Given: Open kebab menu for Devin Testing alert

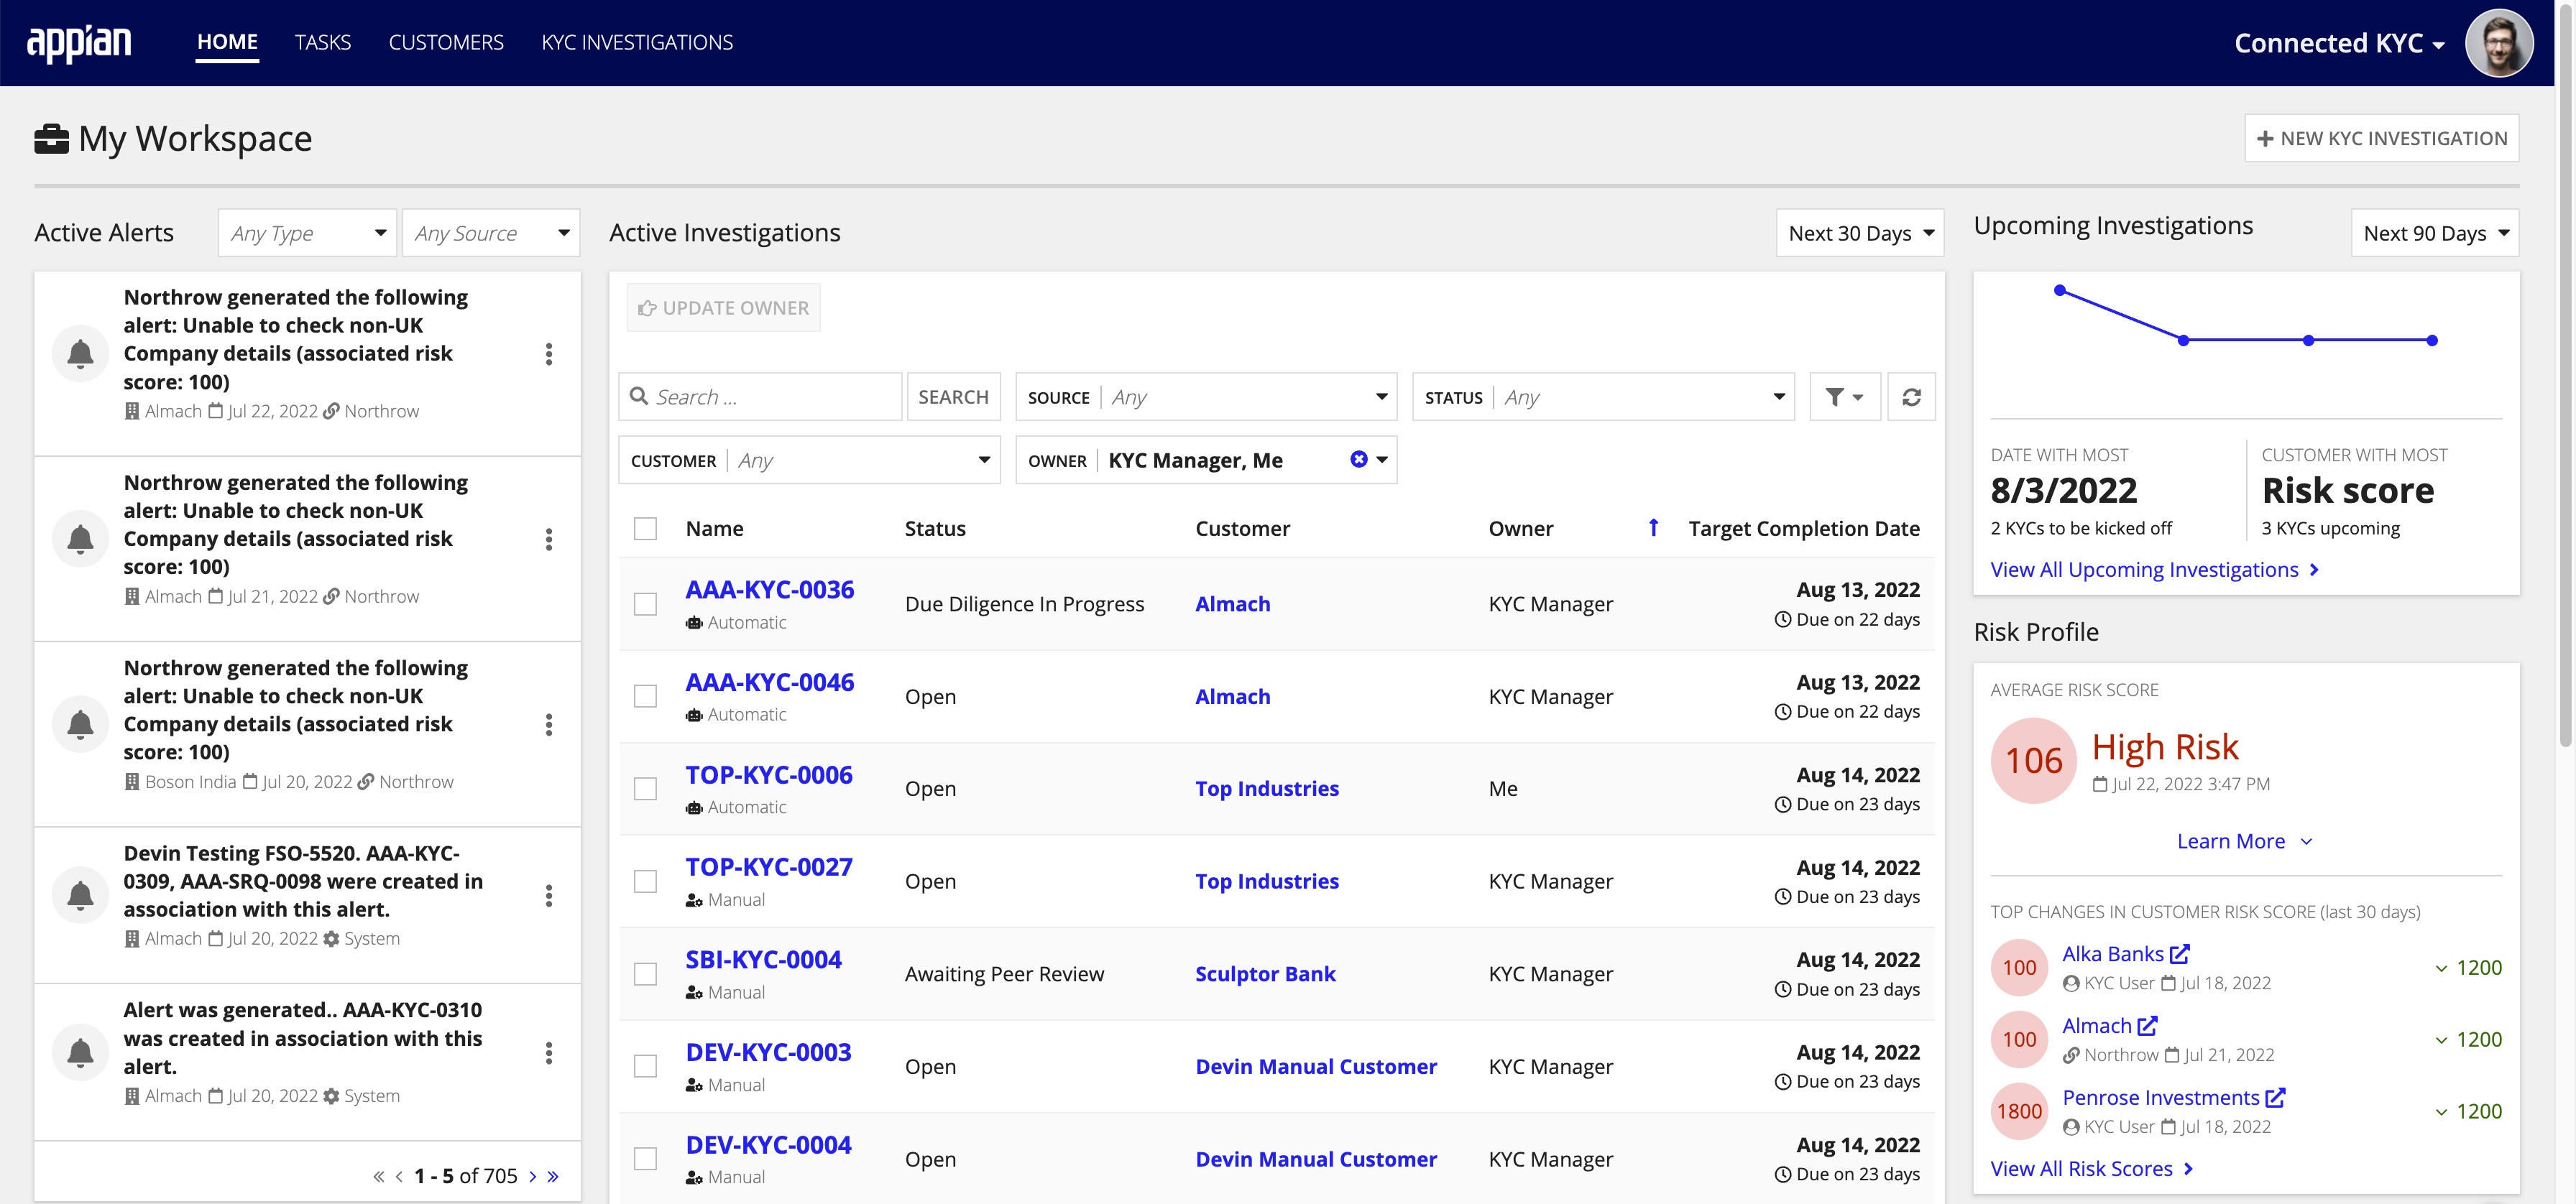Looking at the screenshot, I should [x=548, y=895].
